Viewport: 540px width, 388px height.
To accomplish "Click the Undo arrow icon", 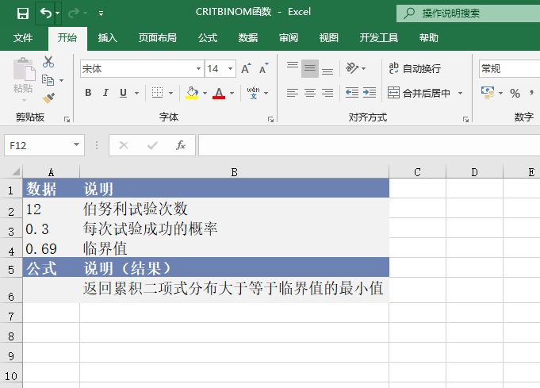I will click(x=45, y=13).
